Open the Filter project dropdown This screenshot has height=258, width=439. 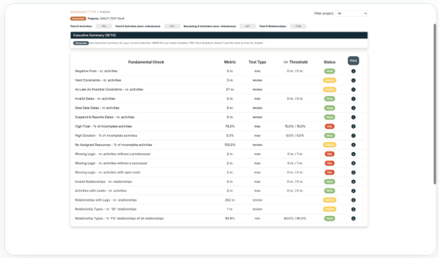point(352,14)
